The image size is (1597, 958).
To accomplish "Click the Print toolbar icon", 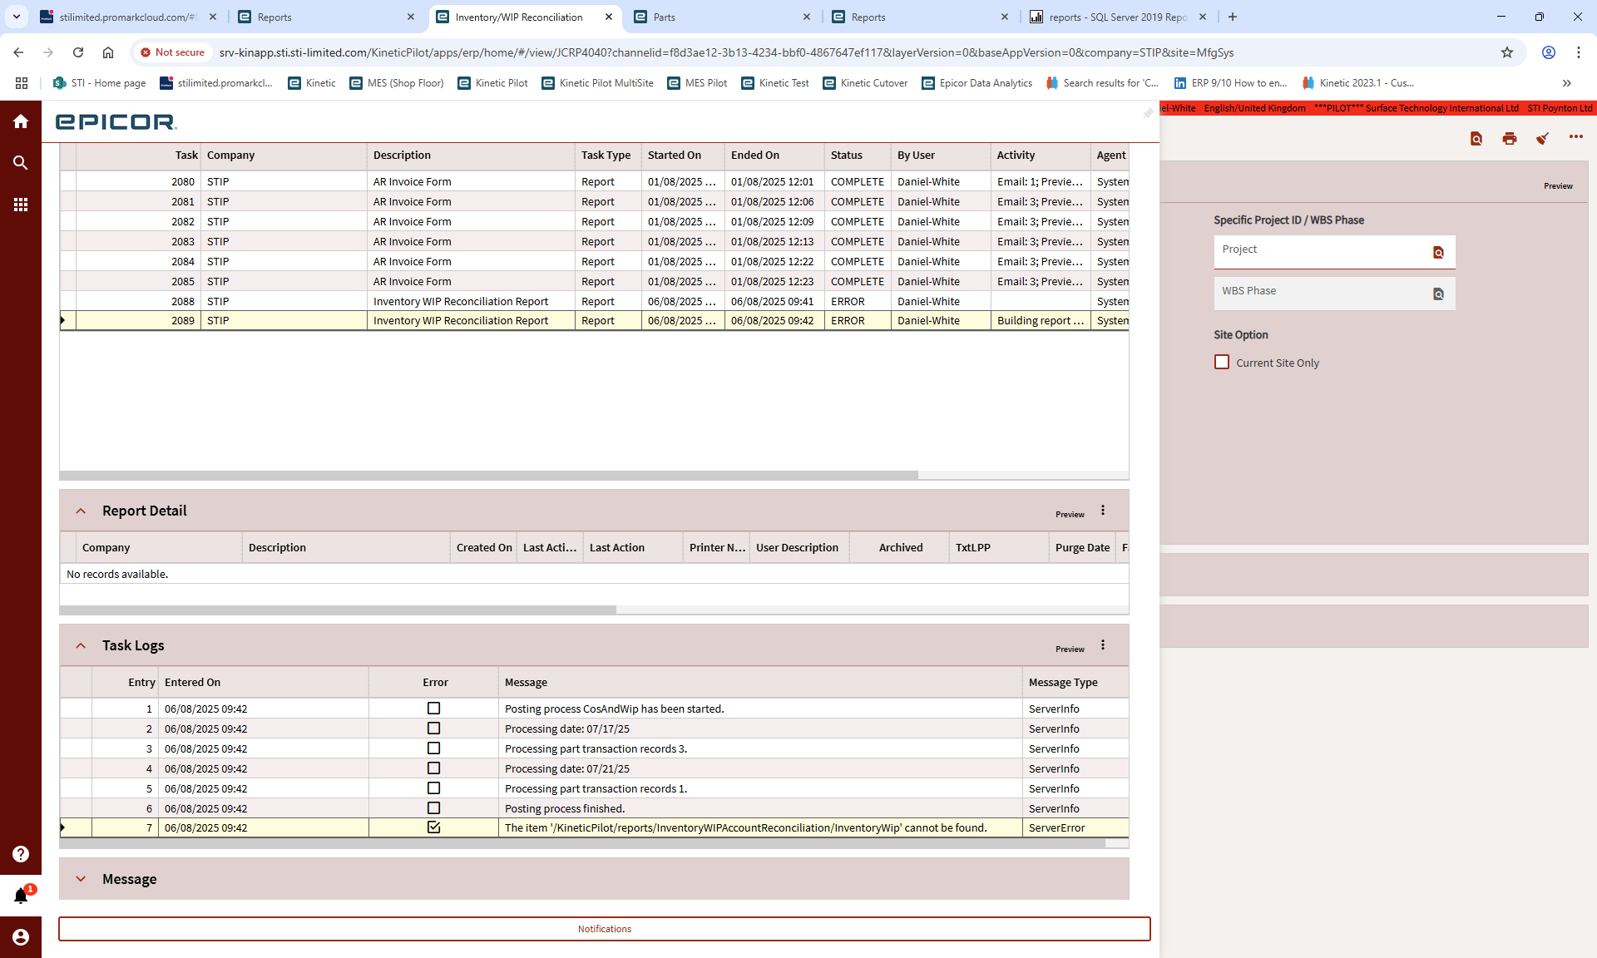I will click(x=1510, y=138).
